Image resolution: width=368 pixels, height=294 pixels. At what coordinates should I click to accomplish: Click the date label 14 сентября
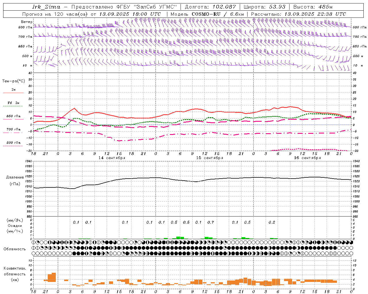(x=112, y=158)
